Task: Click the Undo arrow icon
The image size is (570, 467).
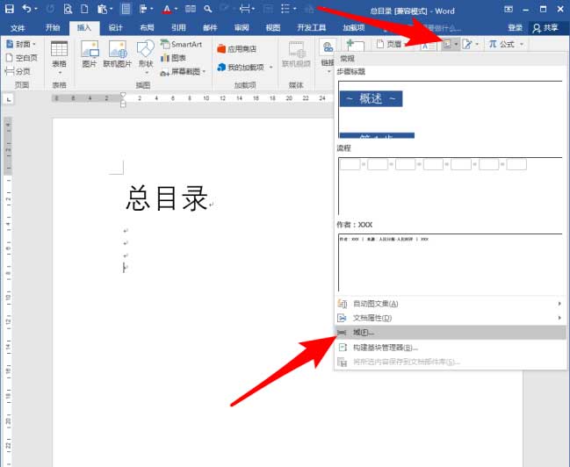Action: pos(26,9)
